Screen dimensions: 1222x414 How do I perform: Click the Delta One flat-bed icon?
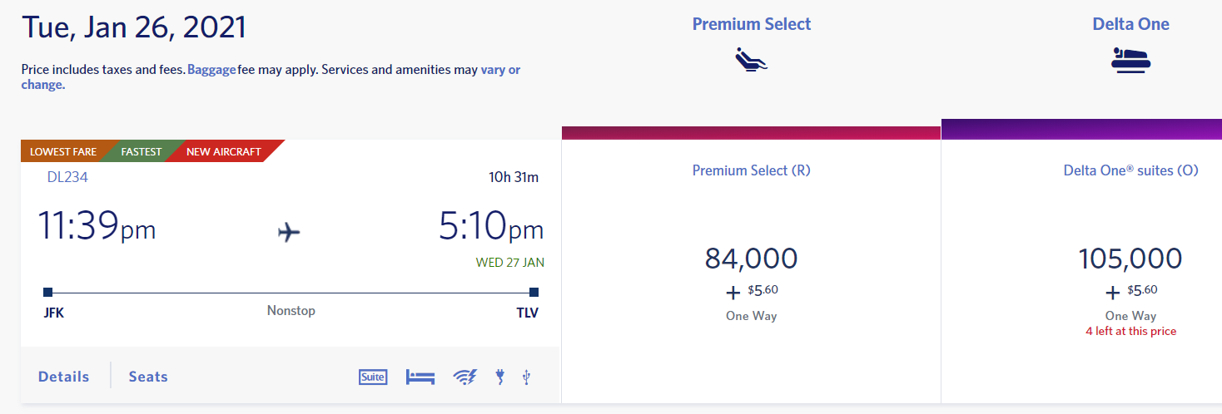(1130, 60)
